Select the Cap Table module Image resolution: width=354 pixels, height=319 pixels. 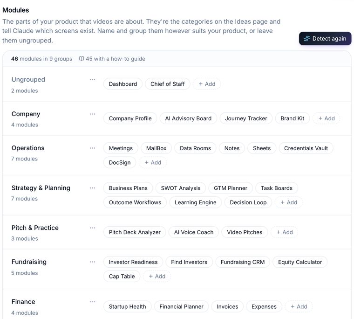pyautogui.click(x=122, y=276)
